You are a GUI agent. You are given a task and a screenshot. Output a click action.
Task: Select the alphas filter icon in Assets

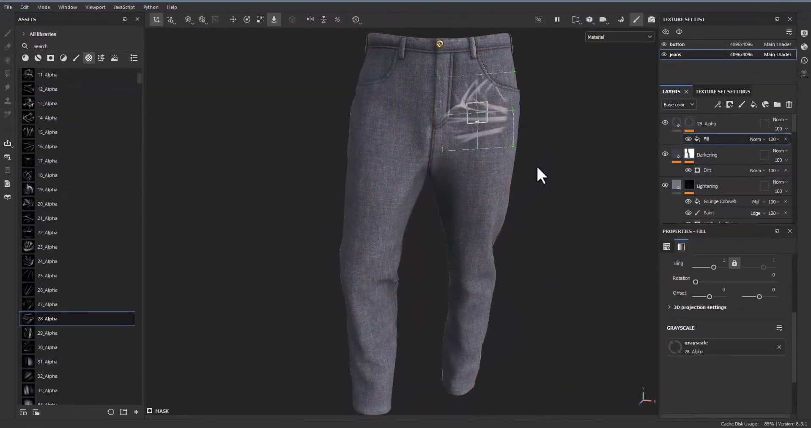88,58
